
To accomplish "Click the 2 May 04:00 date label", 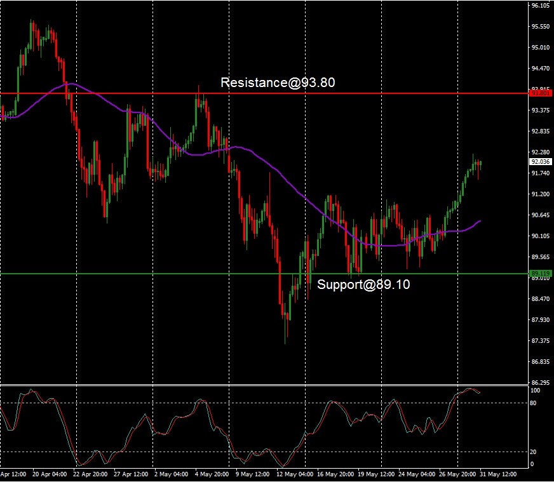I will click(171, 474).
